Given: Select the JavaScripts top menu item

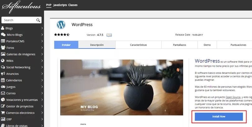Looking at the screenshot, I should [x=60, y=5].
